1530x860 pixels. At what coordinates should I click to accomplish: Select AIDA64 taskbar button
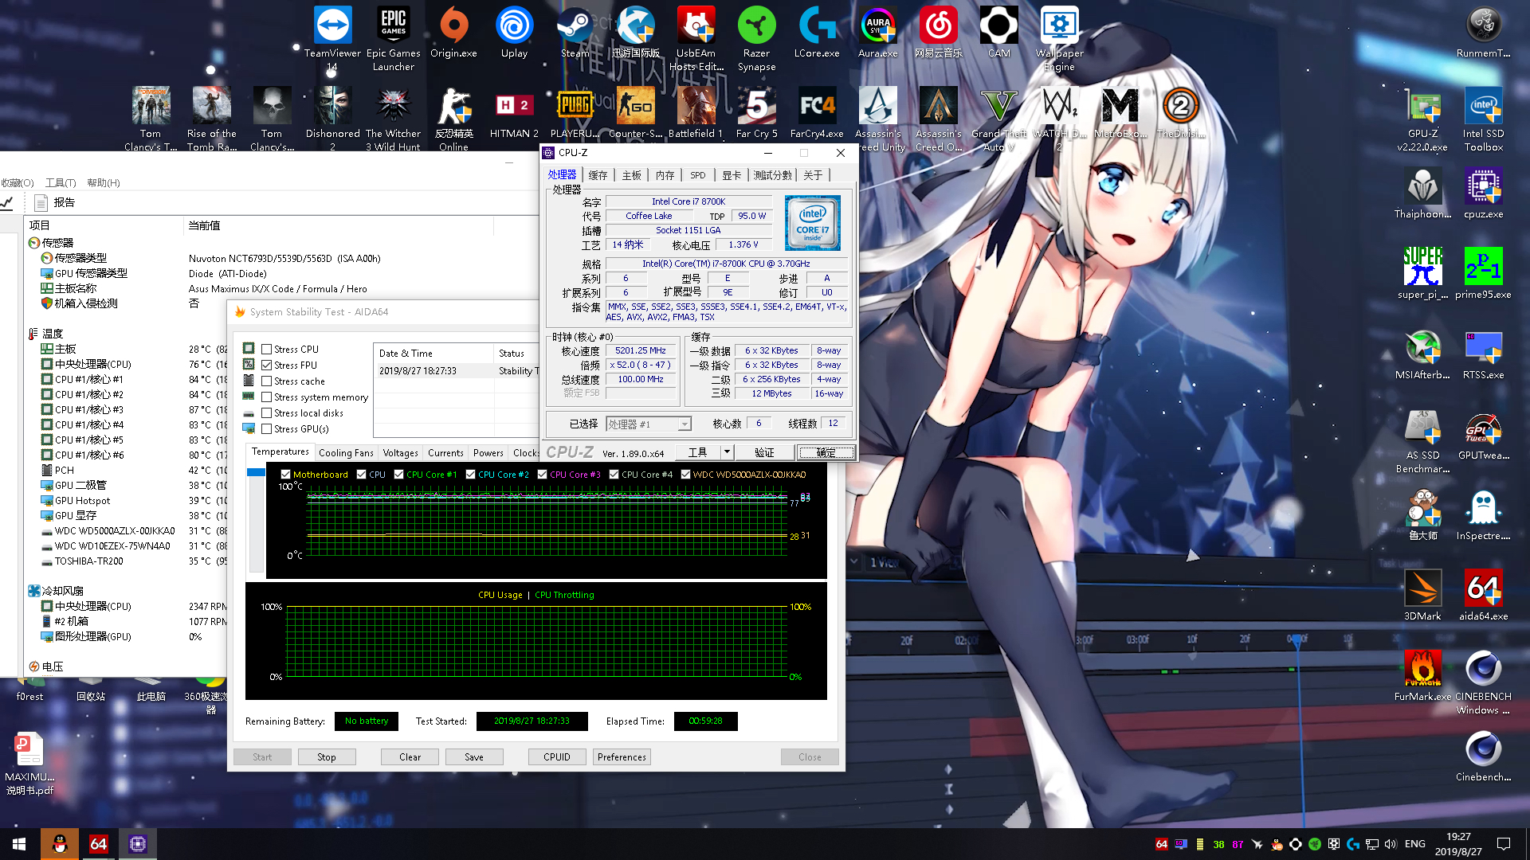98,843
